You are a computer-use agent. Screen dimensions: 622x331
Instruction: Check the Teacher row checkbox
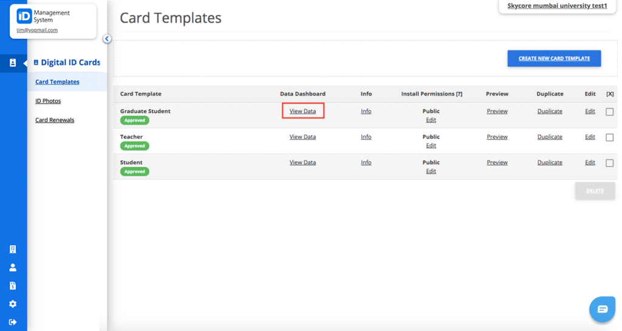click(x=610, y=137)
